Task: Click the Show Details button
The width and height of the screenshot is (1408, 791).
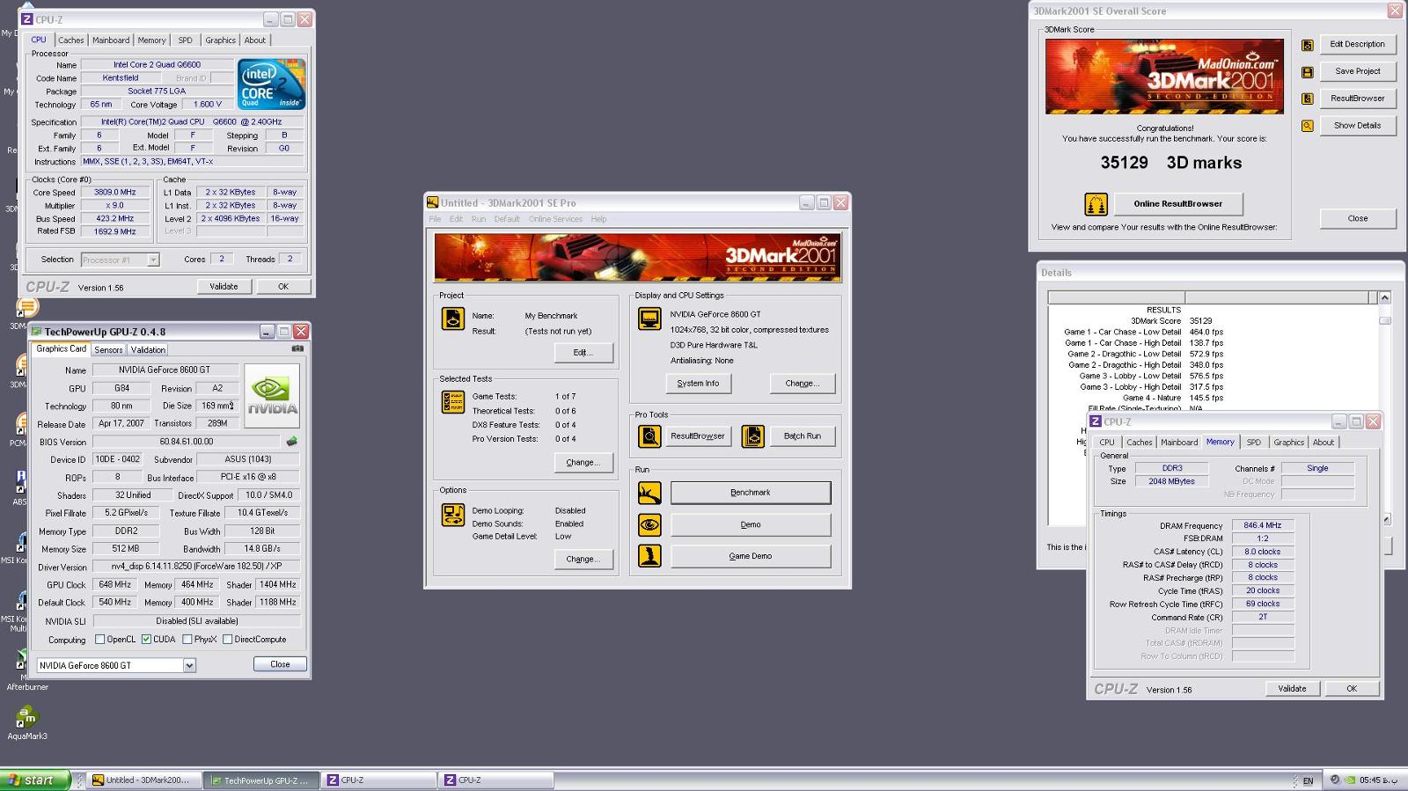Action: (x=1357, y=126)
